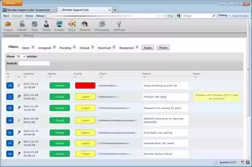This screenshot has width=252, height=167.
Task: Open case number 30
Action: (x=10, y=120)
